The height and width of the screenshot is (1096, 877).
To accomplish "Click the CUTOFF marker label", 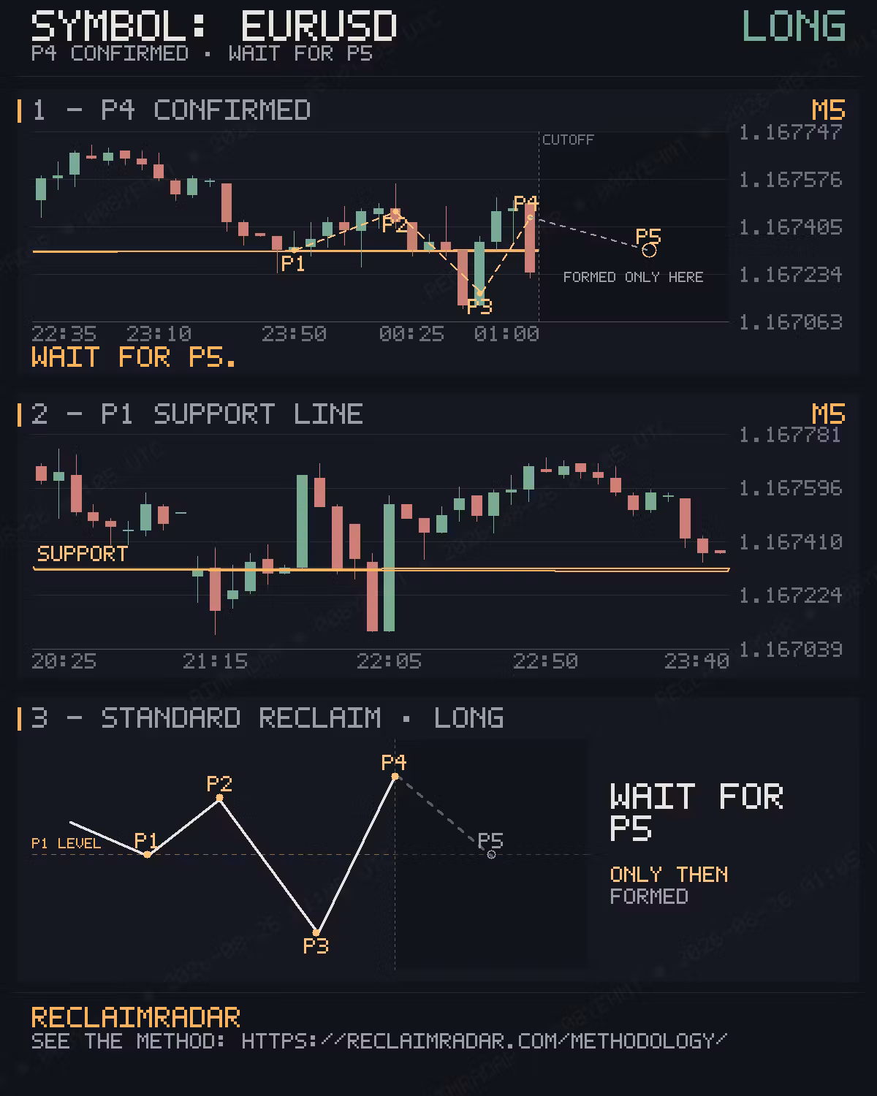I will click(568, 140).
